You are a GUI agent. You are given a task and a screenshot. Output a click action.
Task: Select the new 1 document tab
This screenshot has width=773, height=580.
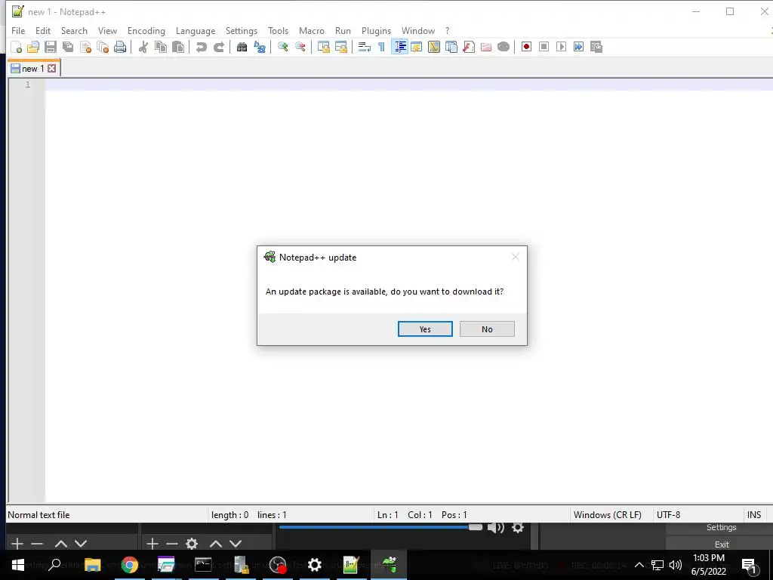coord(33,69)
